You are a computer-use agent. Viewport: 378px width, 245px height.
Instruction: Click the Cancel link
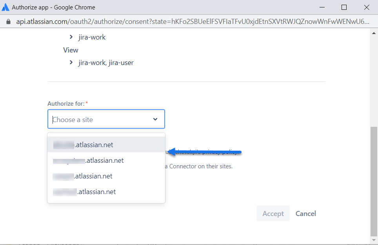[x=305, y=213]
